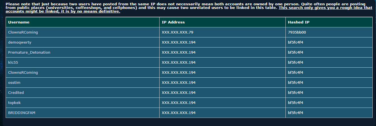
Task: Click IP address XXX.XXX.XXX.79
Action: coord(177,32)
